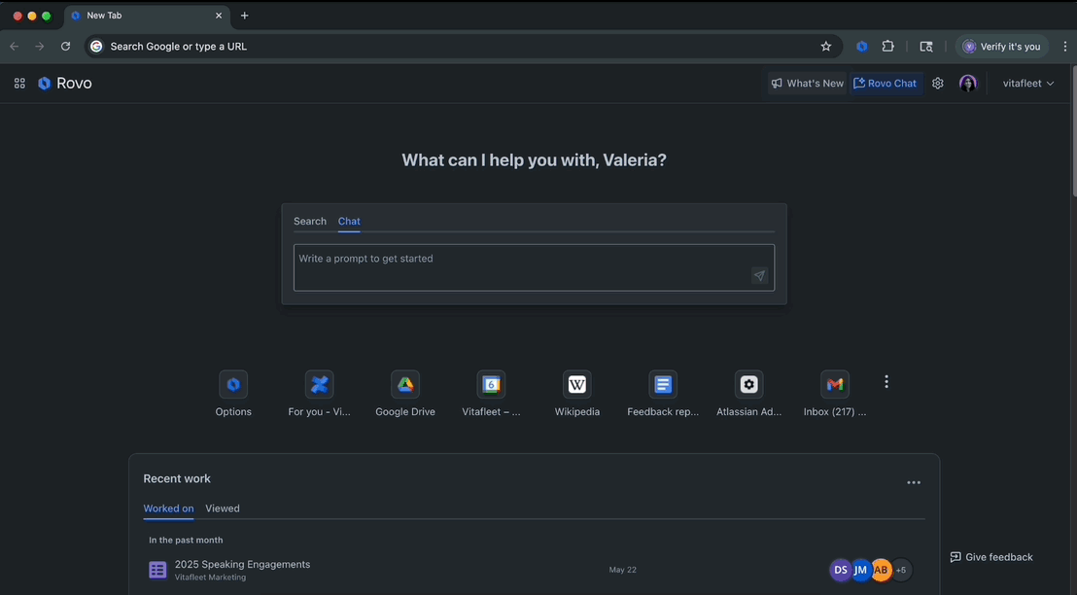Click the Verify it's you button
Screen dimensions: 1077x595
coord(1001,46)
